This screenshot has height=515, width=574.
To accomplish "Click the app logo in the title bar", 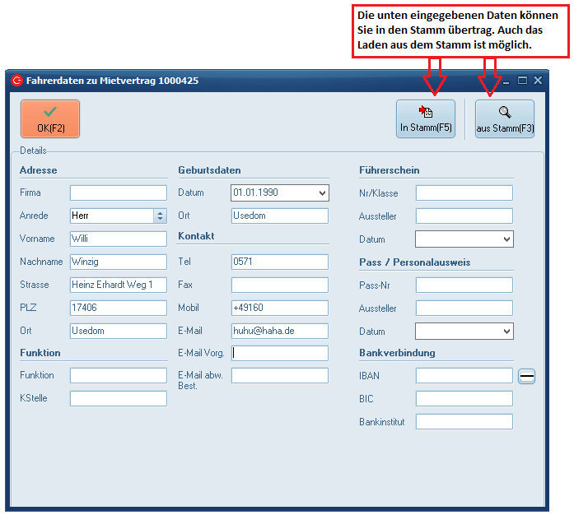I will click(16, 81).
